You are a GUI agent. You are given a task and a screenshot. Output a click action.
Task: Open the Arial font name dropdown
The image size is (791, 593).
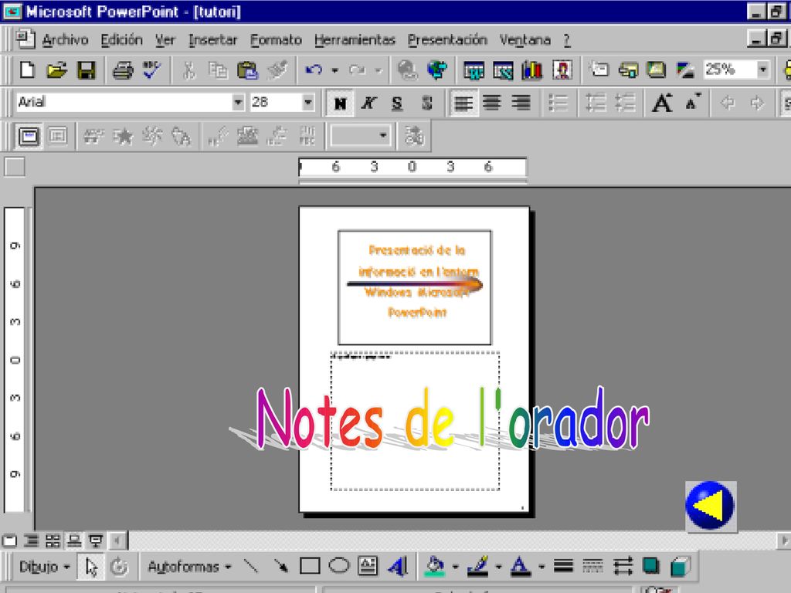click(x=238, y=103)
